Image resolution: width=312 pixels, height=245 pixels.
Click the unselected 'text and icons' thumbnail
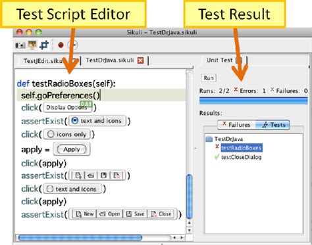(72, 189)
